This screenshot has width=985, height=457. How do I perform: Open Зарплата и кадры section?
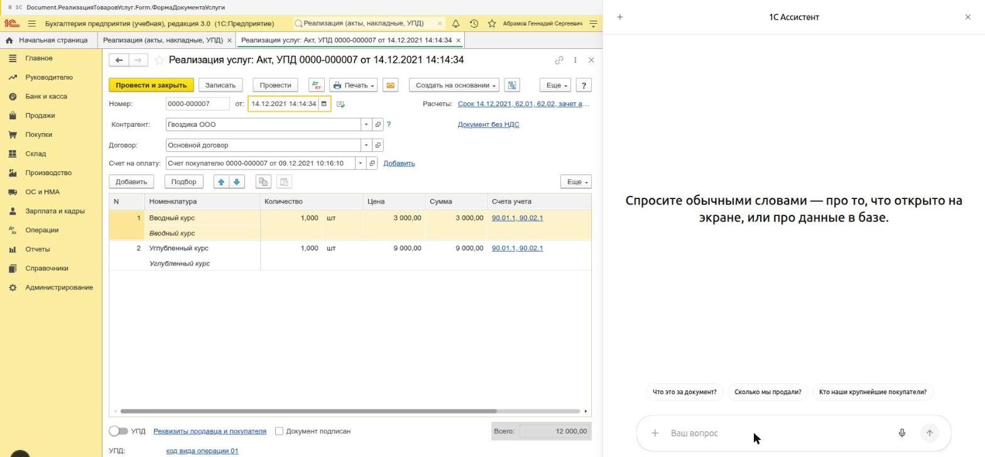(55, 211)
